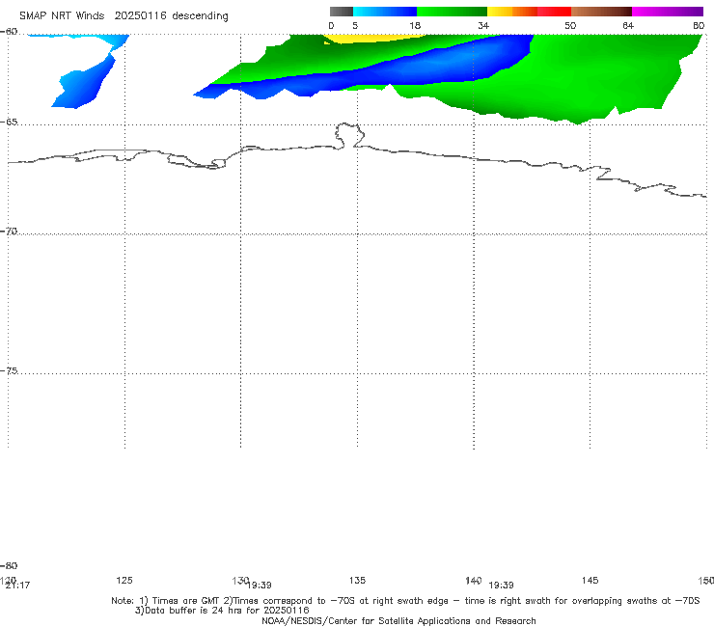
Task: Click the longitude label '145'
Action: [590, 580]
